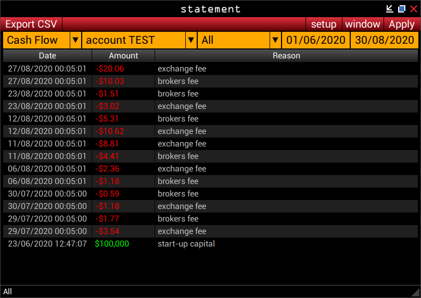The width and height of the screenshot is (421, 298).
Task: Click the Reason column header
Action: click(286, 56)
